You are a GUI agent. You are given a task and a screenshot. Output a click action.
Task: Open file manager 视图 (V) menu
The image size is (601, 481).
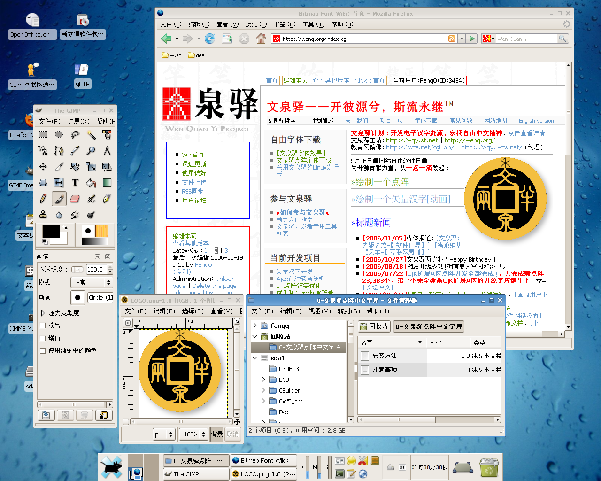pos(320,311)
